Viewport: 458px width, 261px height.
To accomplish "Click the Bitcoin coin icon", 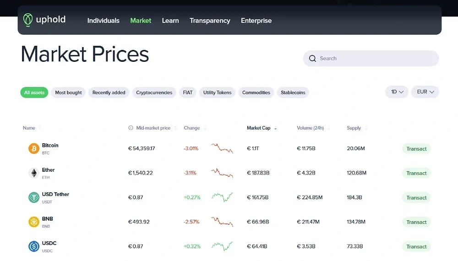I will point(34,149).
